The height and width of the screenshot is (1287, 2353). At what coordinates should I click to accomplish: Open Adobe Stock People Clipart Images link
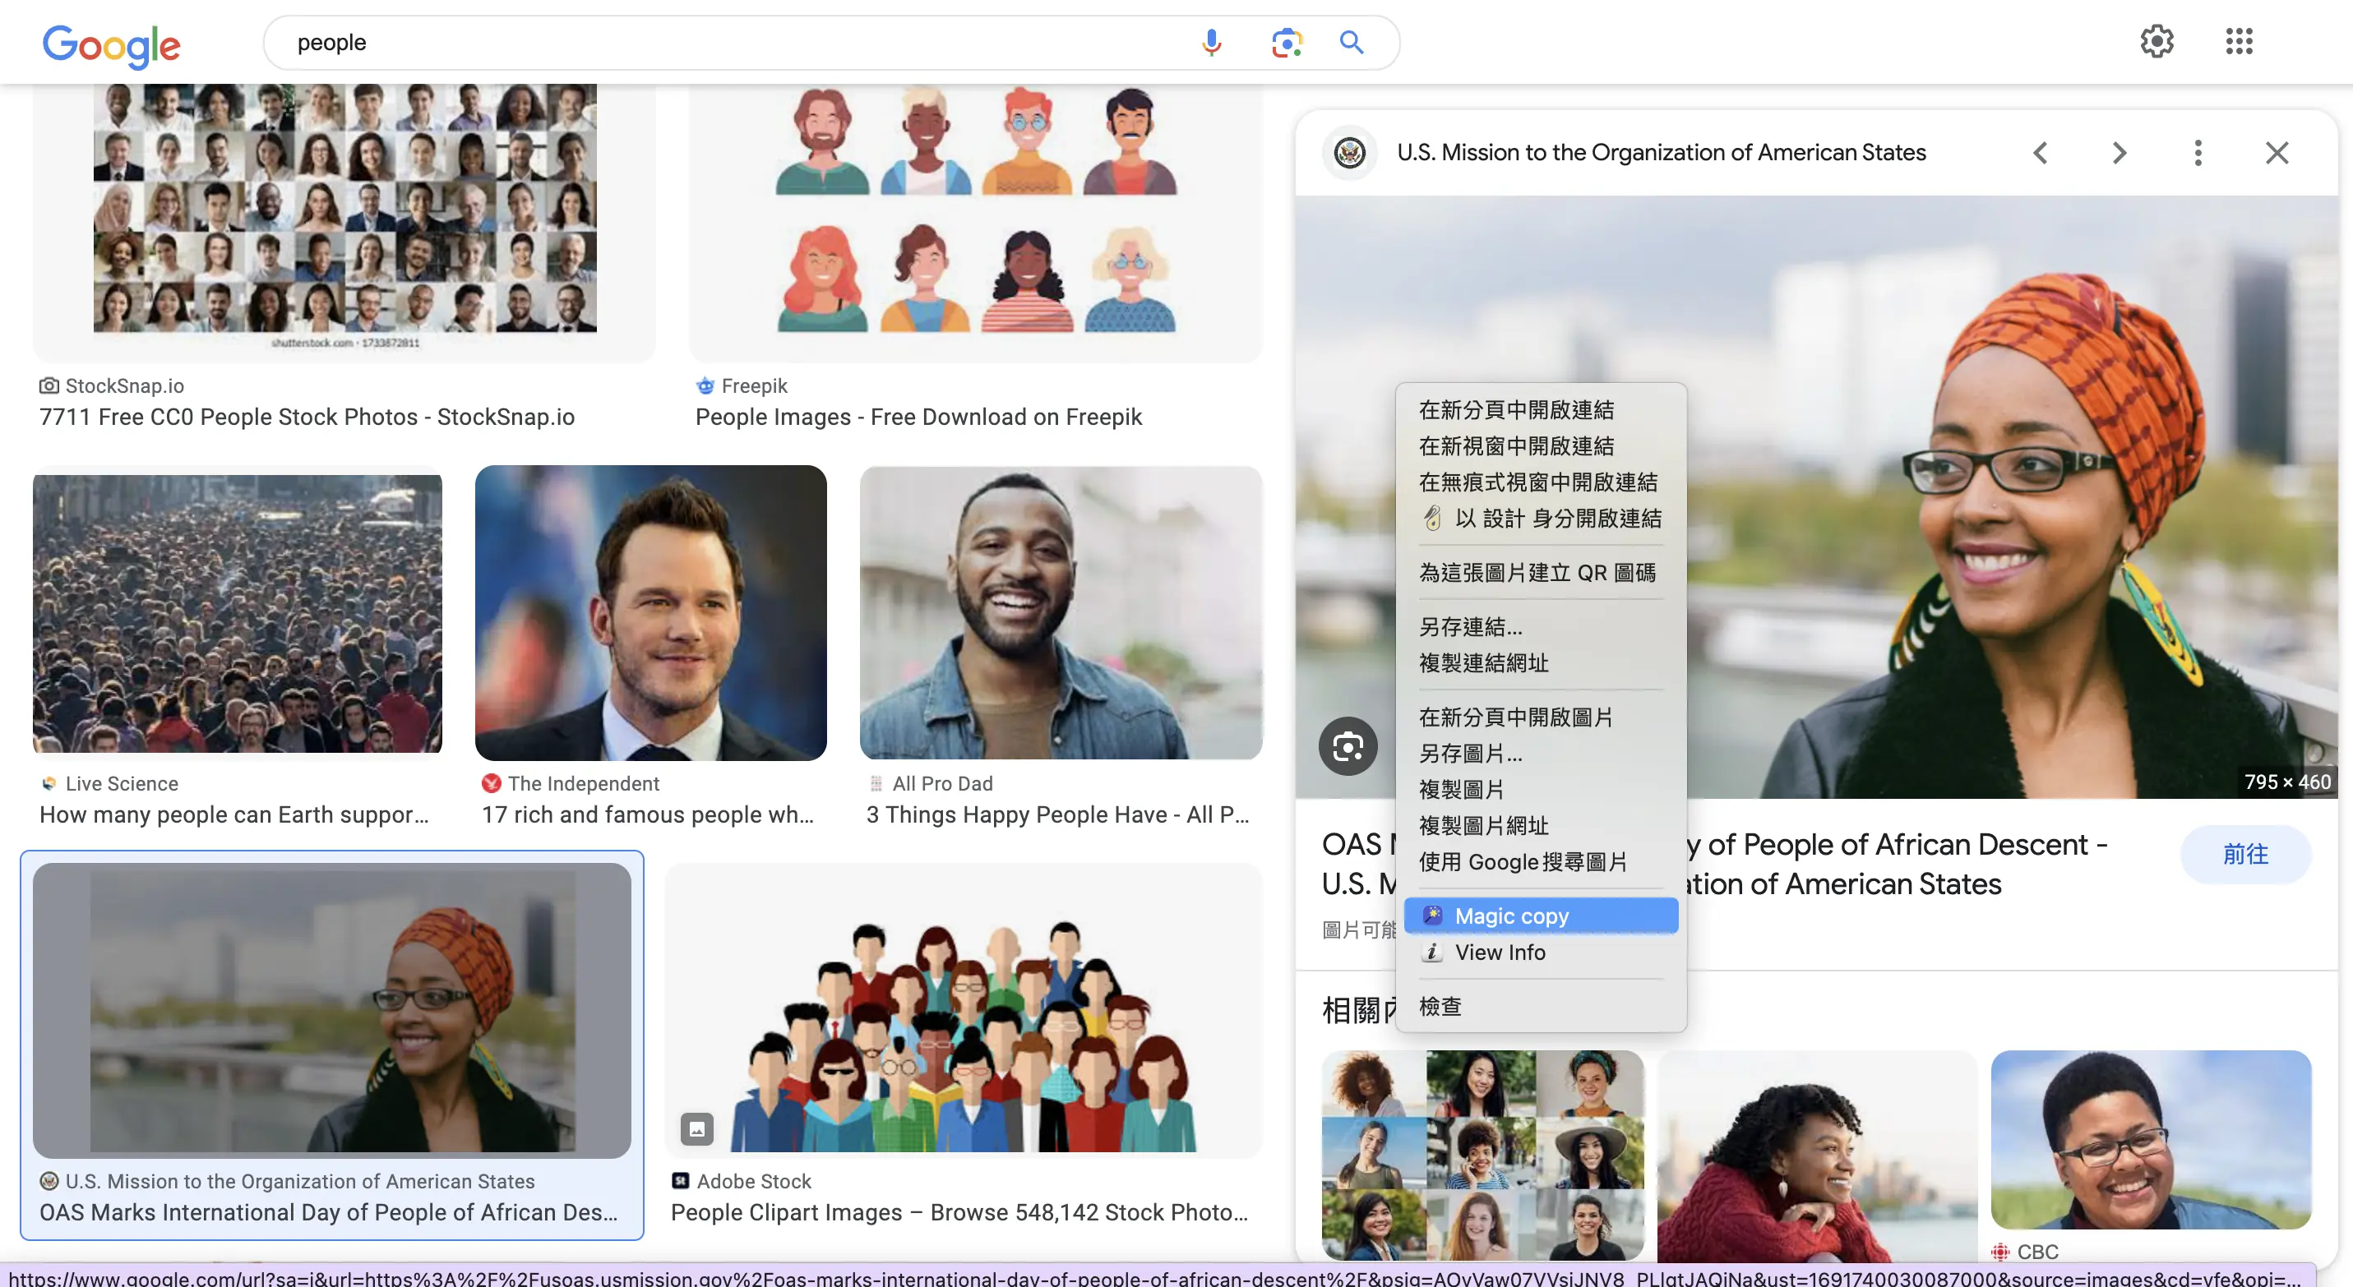click(959, 1212)
